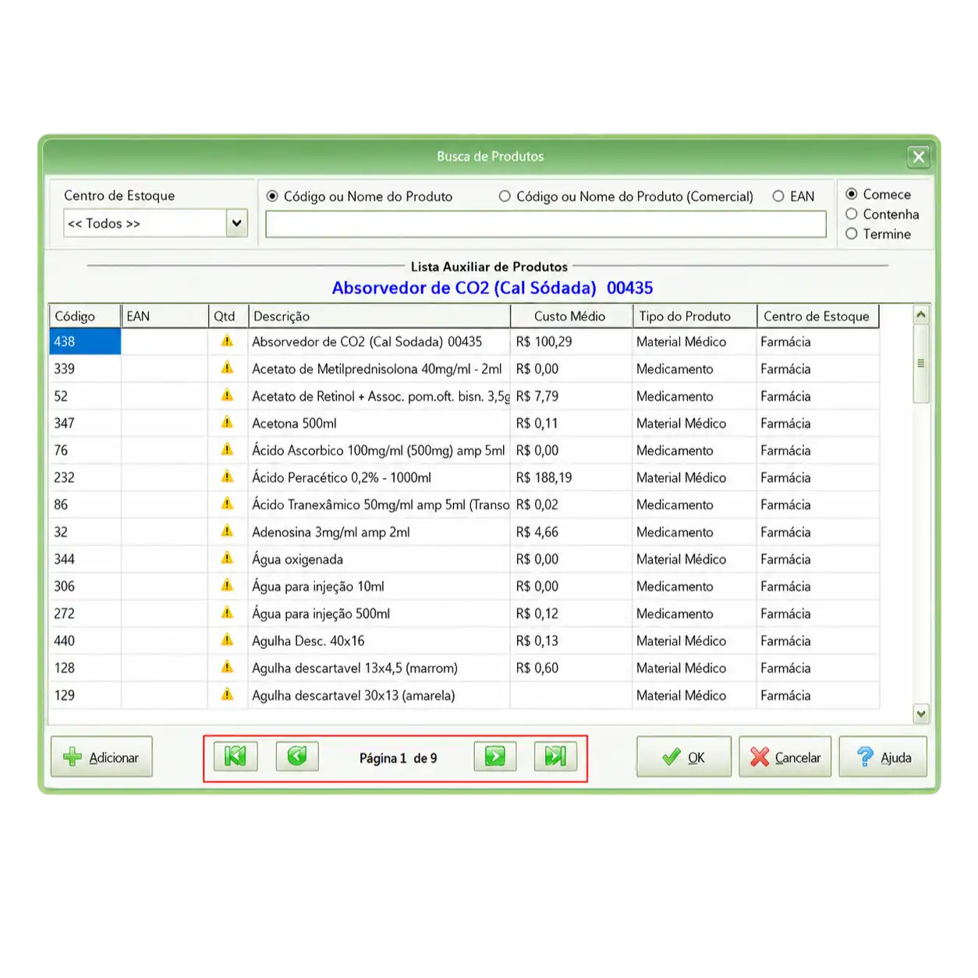This screenshot has width=978, height=978.
Task: Sort by Centro de Estoque column header
Action: pyautogui.click(x=818, y=316)
